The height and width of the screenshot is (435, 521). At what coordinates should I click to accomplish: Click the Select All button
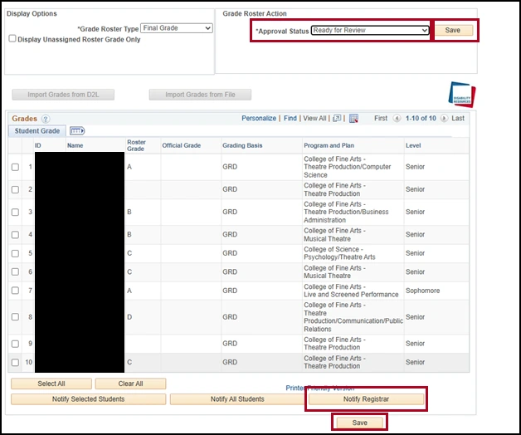[51, 384]
